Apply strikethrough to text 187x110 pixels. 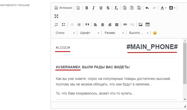(x=108, y=8)
